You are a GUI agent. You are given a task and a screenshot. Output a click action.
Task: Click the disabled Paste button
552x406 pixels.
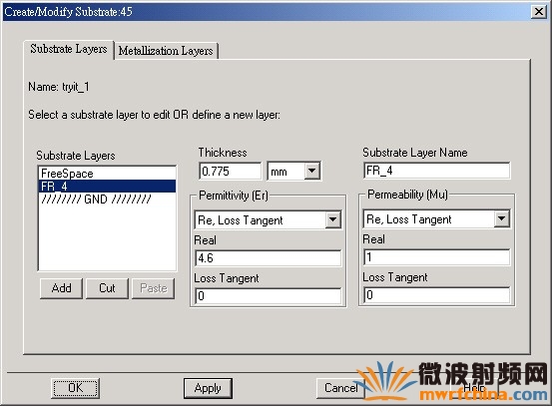(x=153, y=288)
